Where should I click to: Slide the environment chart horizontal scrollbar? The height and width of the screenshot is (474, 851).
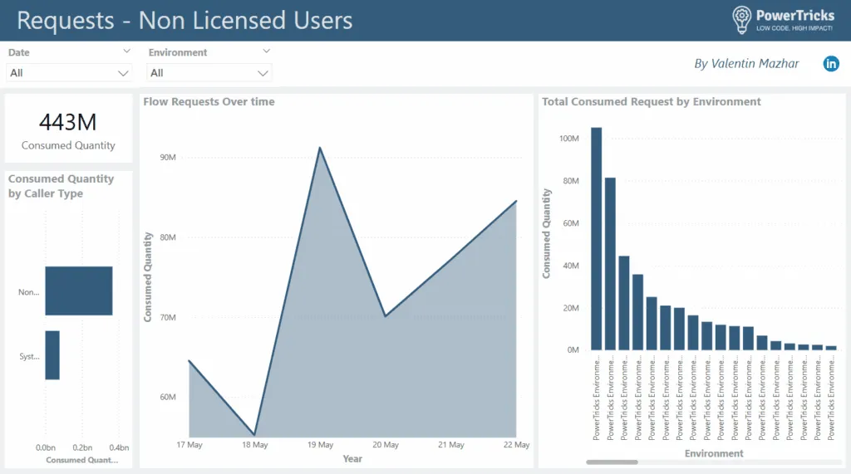click(612, 462)
